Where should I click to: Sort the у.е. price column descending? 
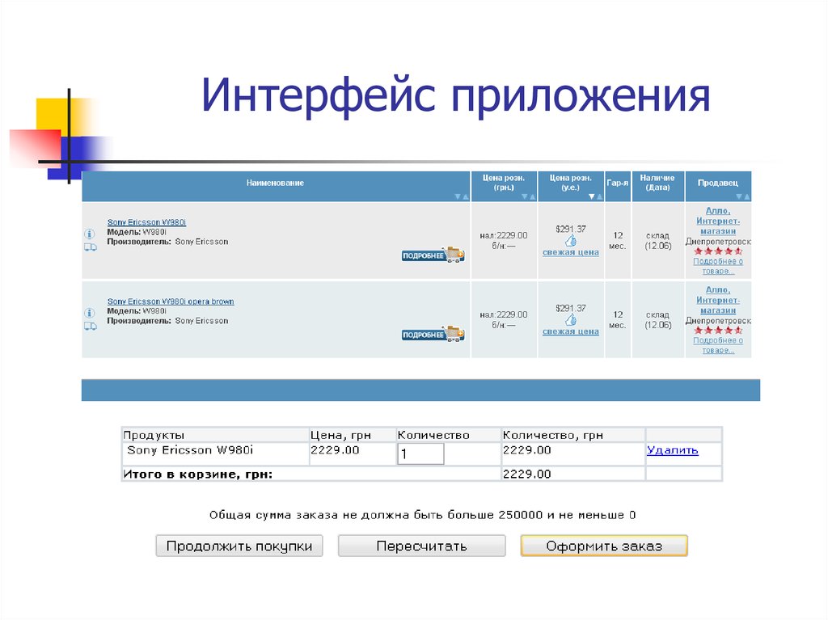(591, 196)
